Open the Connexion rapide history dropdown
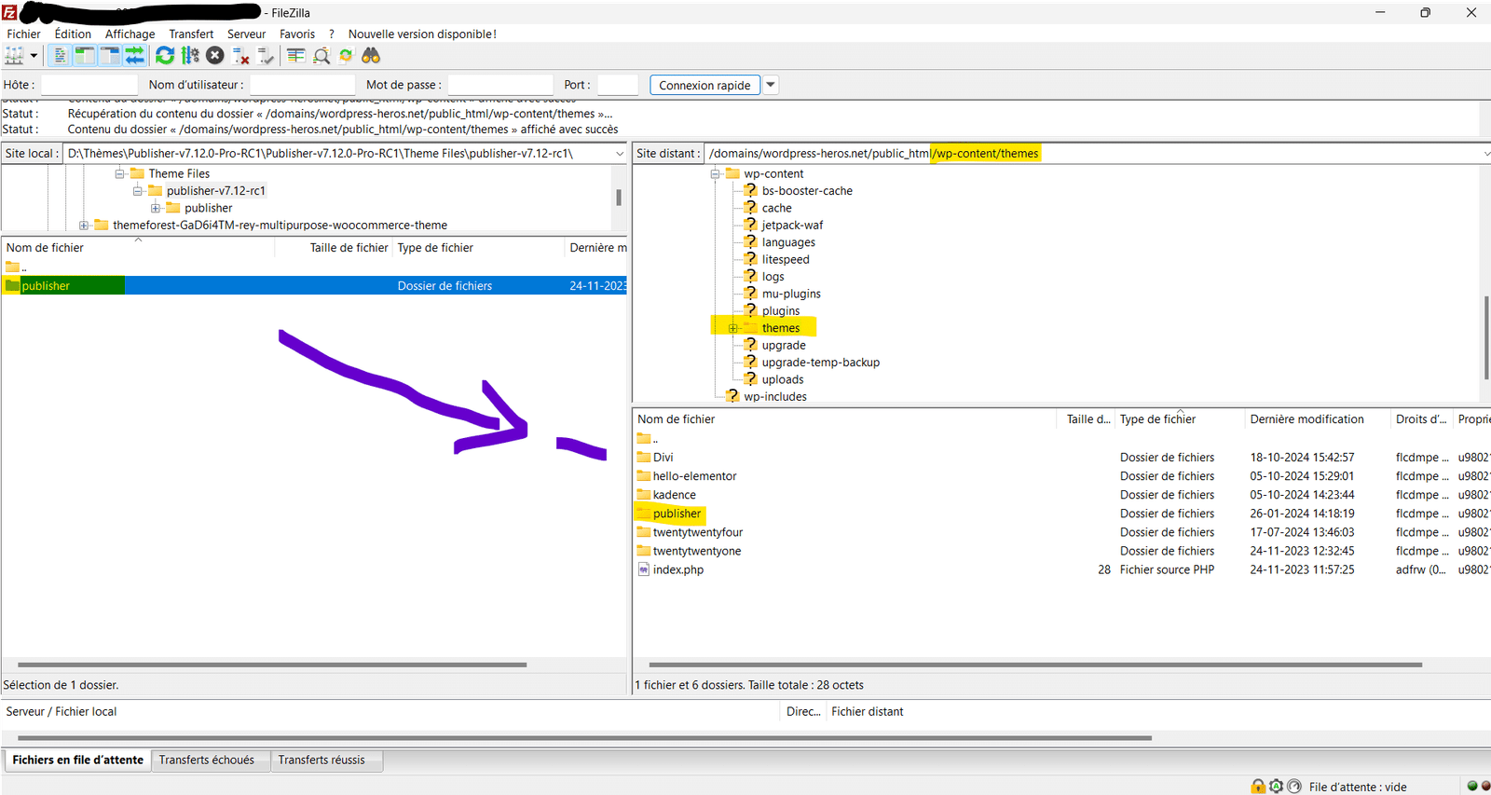The image size is (1491, 795). (771, 85)
